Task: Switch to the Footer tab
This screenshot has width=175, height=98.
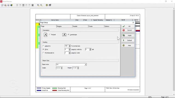Action: click(x=96, y=26)
